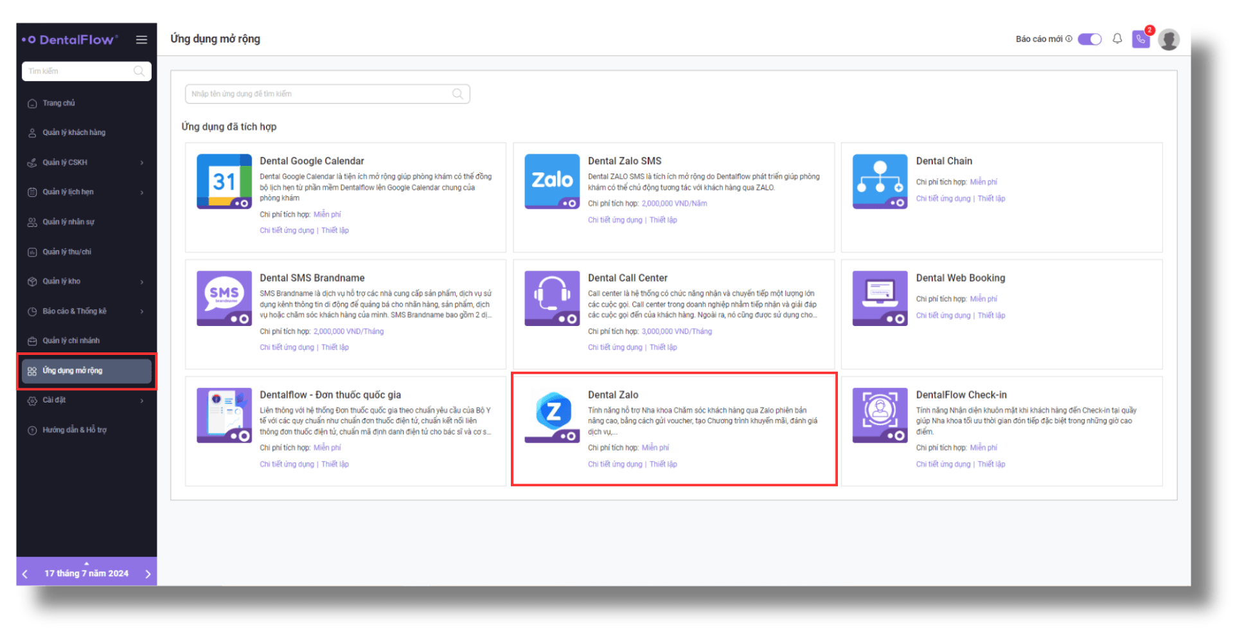Click the Hướng dẫn & Hỗ trợ icon
The image size is (1235, 634).
[x=32, y=430]
